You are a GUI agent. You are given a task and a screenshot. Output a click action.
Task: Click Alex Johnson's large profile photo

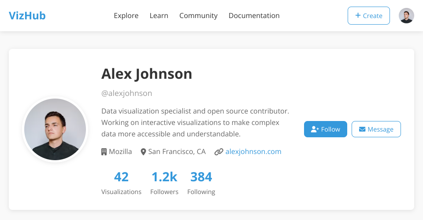pyautogui.click(x=55, y=129)
